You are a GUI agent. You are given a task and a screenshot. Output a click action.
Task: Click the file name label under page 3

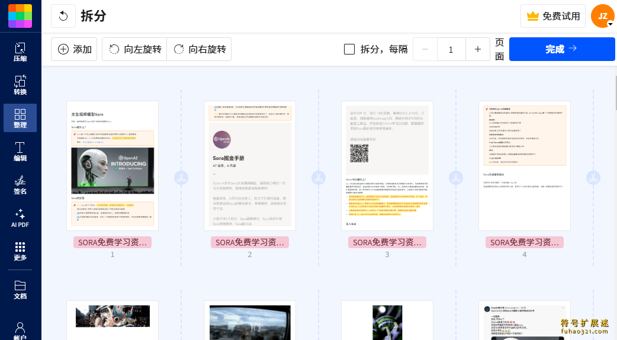coord(387,242)
